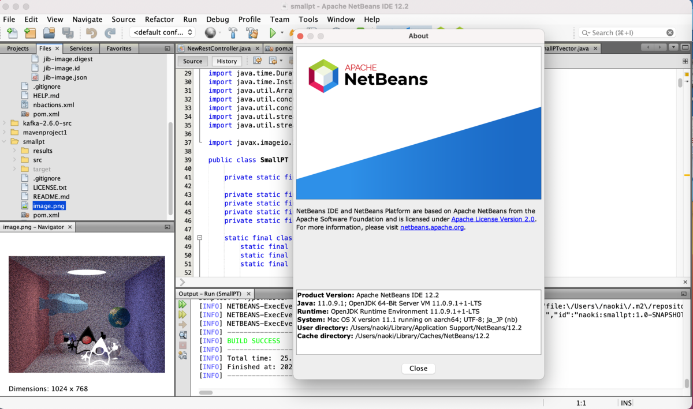Click the Files panel vertical scrollbar
This screenshot has height=409, width=693.
[x=170, y=167]
